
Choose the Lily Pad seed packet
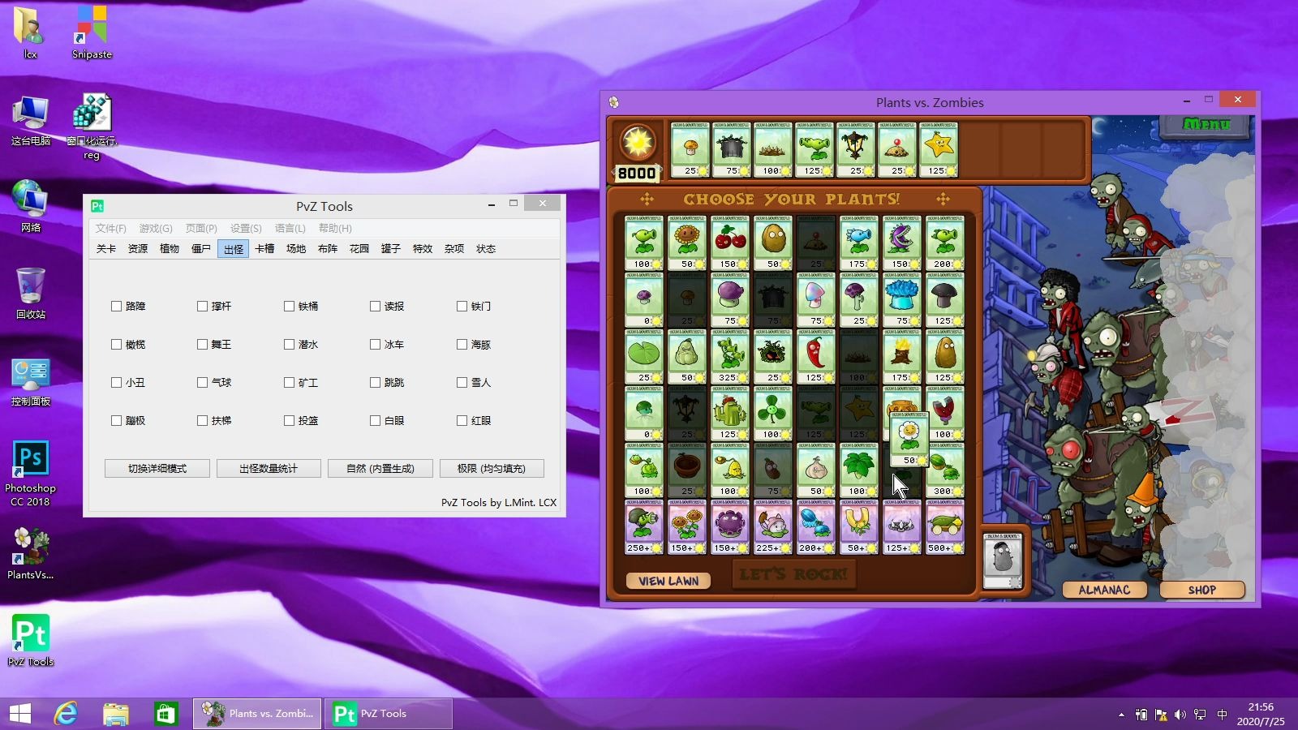point(643,356)
